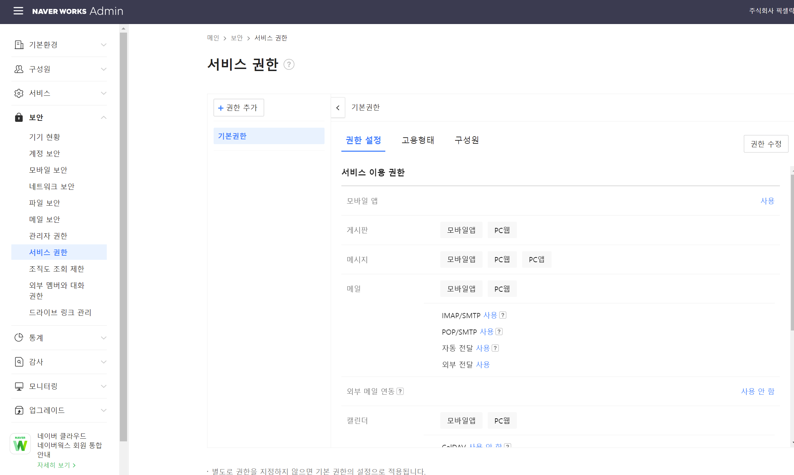
Task: Open the hamburger navigation menu
Action: (x=18, y=11)
